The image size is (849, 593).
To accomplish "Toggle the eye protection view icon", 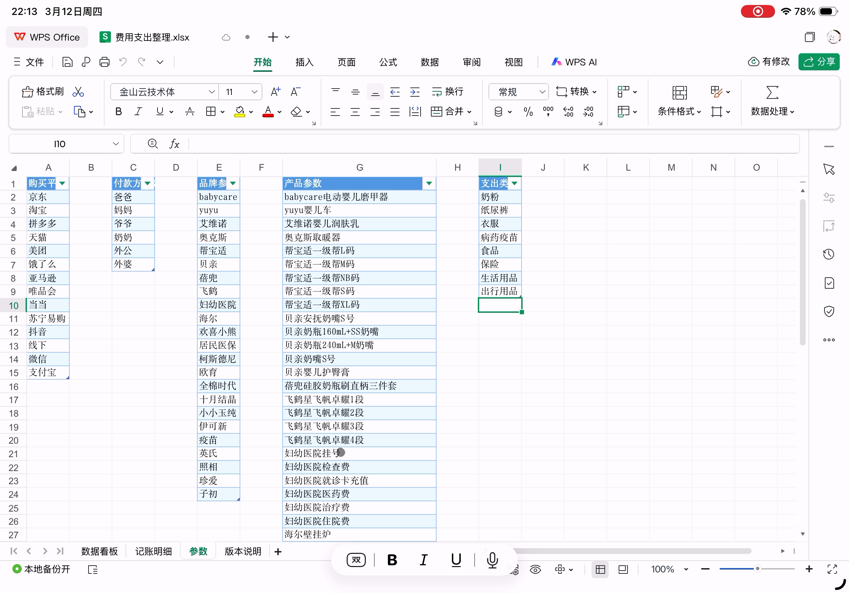I will coord(535,569).
